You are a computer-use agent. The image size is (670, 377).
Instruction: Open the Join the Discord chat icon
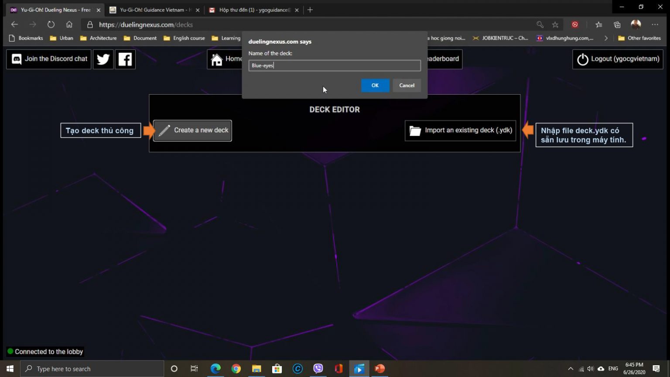16,59
